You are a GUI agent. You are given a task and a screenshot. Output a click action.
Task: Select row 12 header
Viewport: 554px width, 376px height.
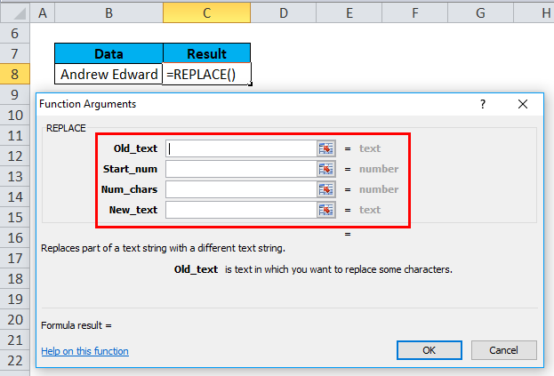pos(15,156)
